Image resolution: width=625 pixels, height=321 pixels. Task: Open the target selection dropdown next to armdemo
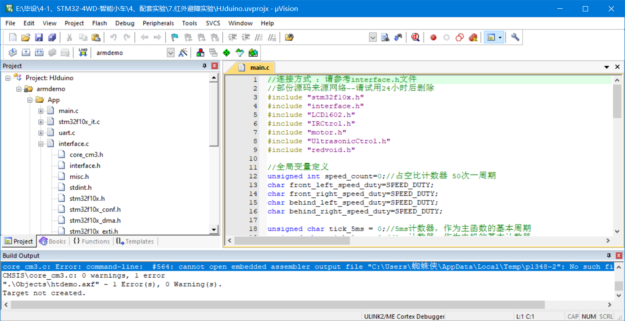pyautogui.click(x=171, y=52)
